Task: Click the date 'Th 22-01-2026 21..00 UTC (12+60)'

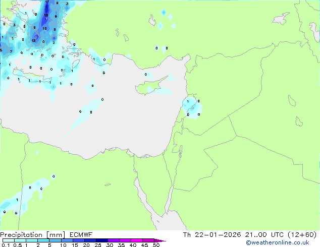Action: (250, 235)
